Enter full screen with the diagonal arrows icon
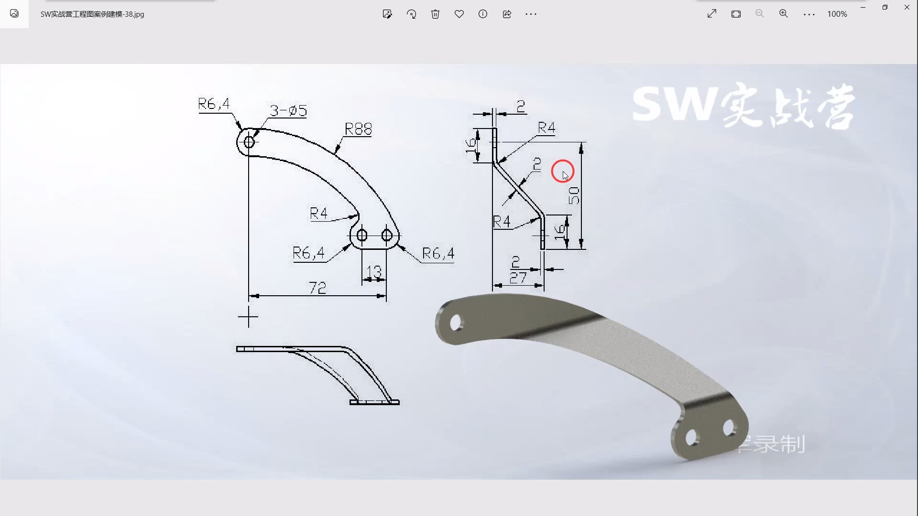Screen dimensions: 918x516 (712, 14)
